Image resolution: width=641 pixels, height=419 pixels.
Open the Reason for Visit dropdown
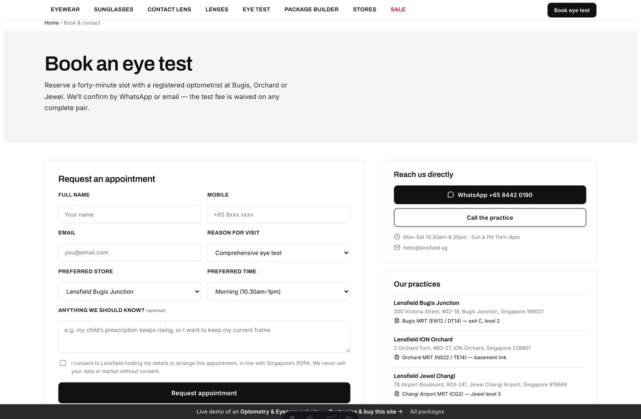(278, 253)
